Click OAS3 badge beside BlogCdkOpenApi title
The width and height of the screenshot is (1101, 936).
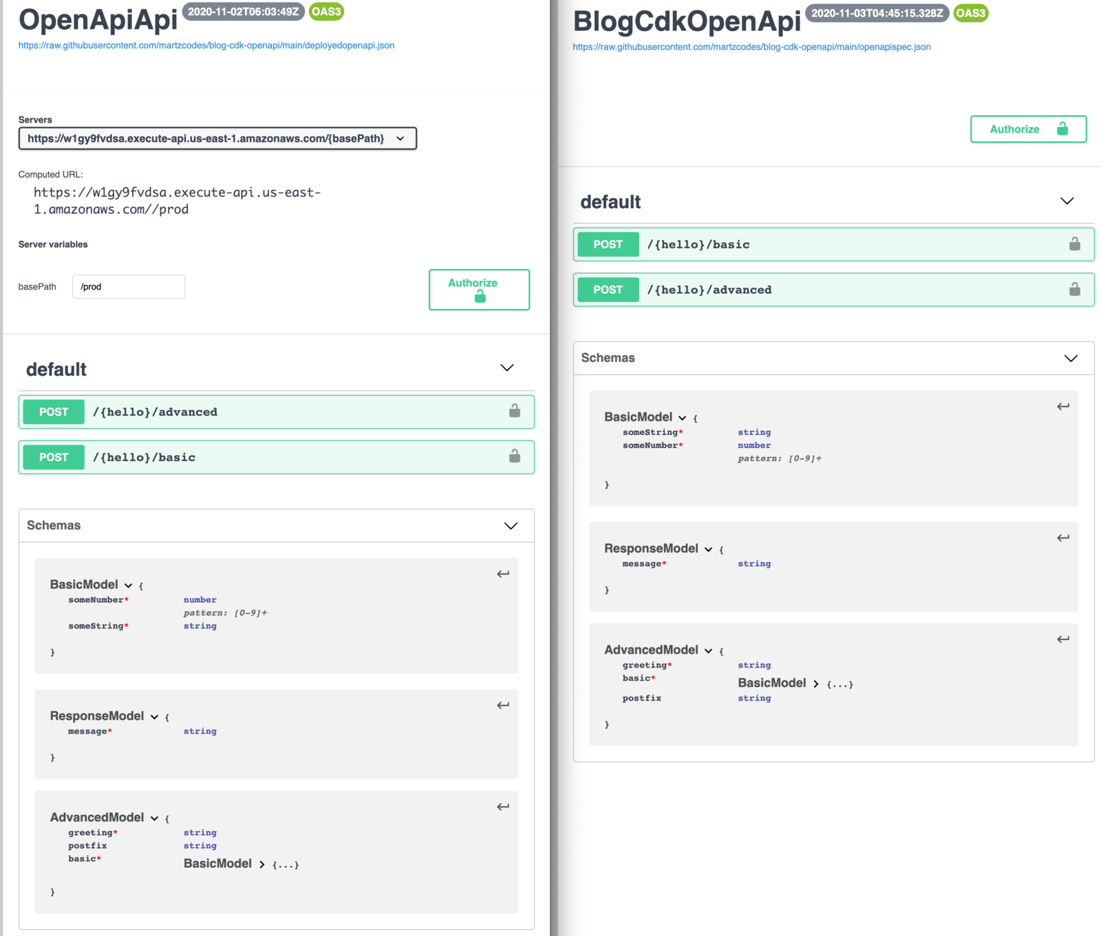(971, 13)
